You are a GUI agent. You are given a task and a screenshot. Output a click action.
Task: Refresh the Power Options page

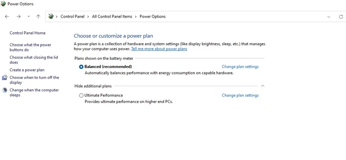[341, 17]
